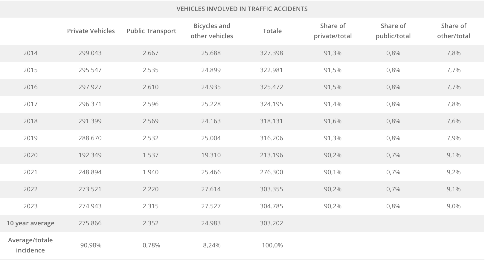Click the 2019 total value 316.206
This screenshot has height=265, width=485.
pyautogui.click(x=272, y=138)
